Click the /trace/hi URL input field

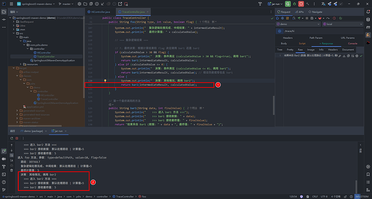[x=323, y=31]
